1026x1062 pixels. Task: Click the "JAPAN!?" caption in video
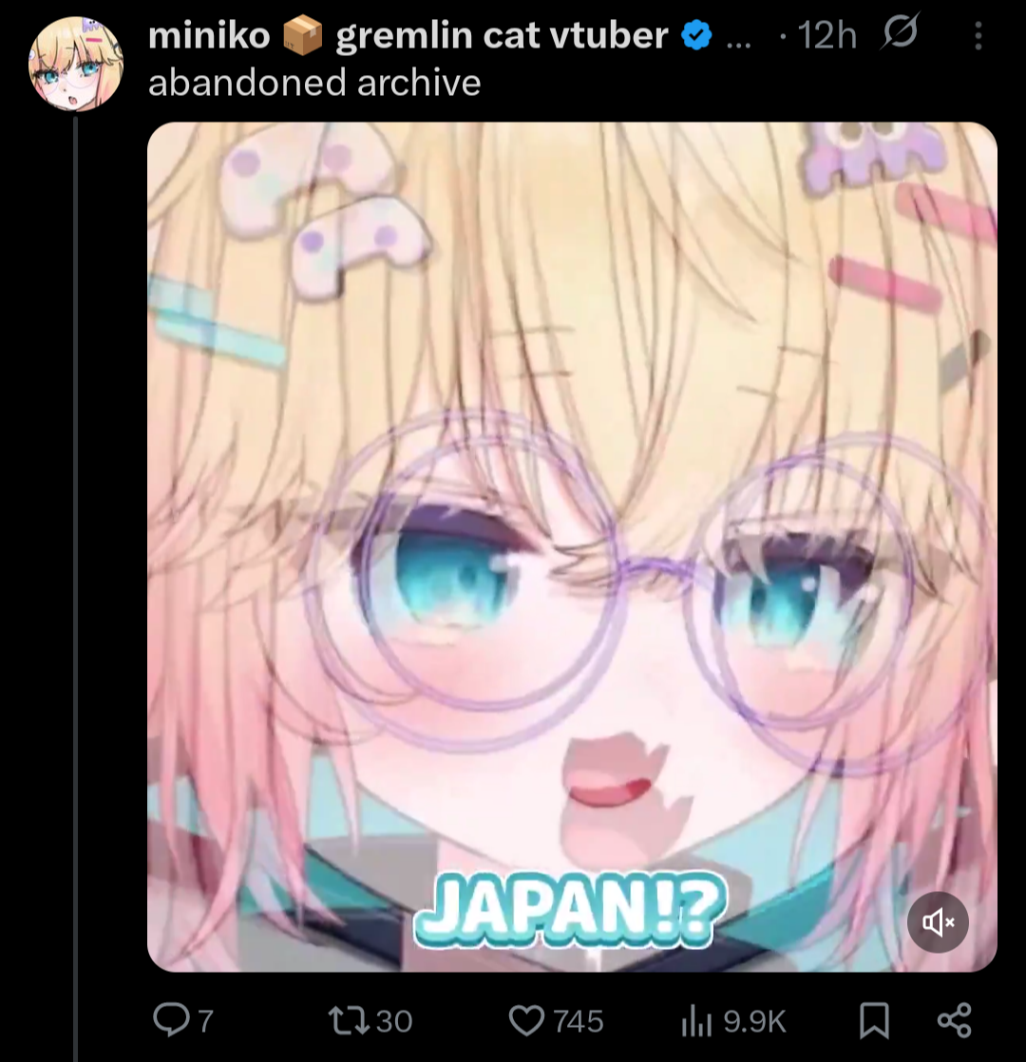pyautogui.click(x=570, y=910)
